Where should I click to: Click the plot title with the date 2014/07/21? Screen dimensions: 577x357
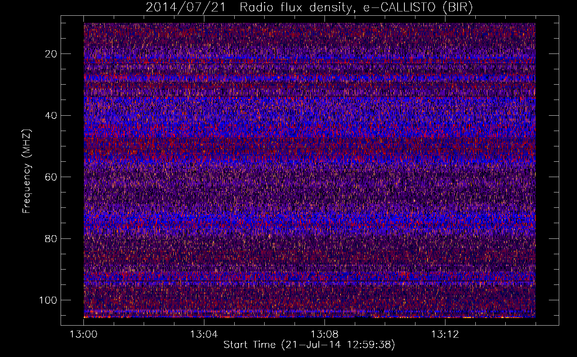click(x=309, y=7)
